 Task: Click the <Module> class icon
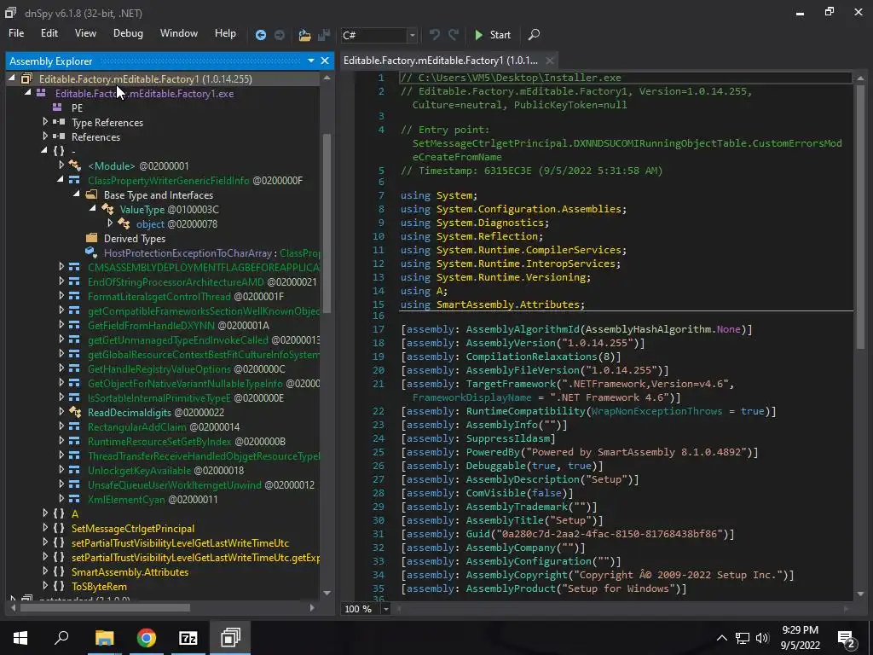point(75,165)
